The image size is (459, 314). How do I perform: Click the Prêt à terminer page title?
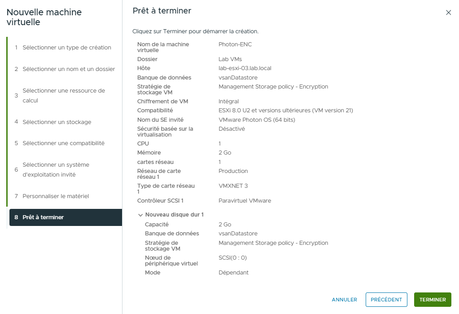tap(162, 11)
